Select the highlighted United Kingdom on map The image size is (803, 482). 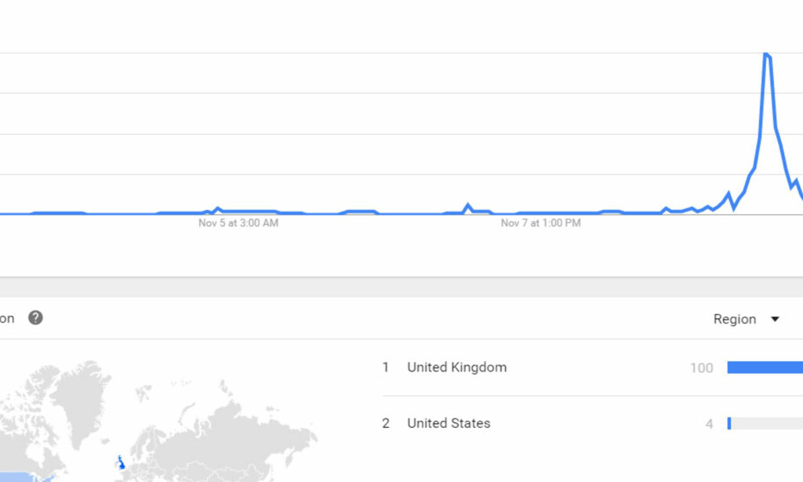[x=121, y=463]
